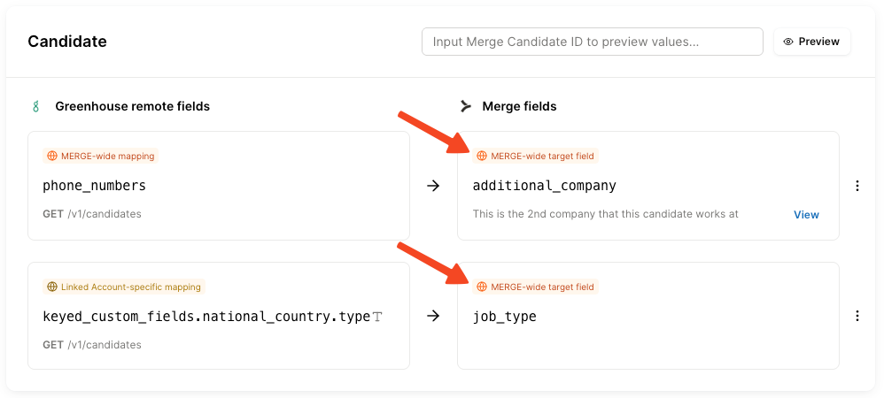Focus the Merge Candidate ID input field

[x=592, y=42]
